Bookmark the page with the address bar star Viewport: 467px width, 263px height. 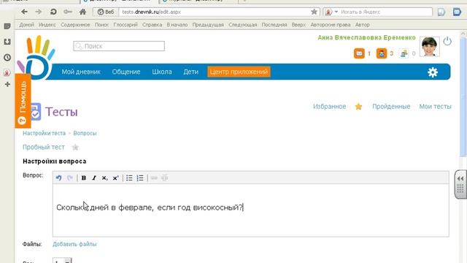314,12
